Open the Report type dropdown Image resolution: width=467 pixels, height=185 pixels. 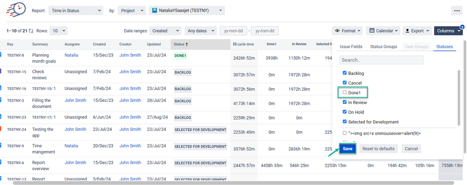point(76,10)
